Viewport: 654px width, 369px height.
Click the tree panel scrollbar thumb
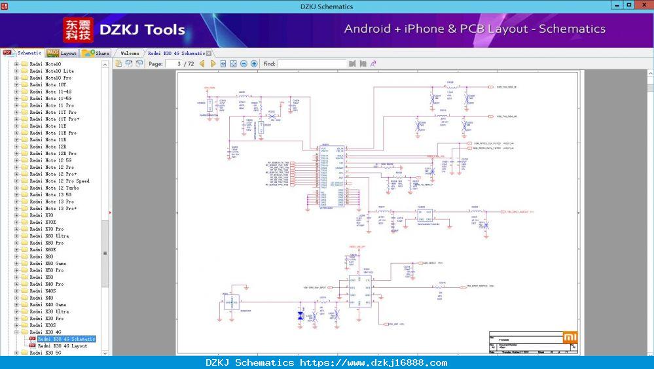tap(105, 253)
